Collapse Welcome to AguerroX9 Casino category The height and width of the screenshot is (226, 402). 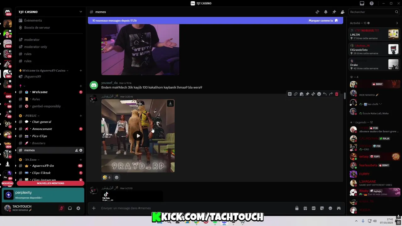click(x=43, y=71)
